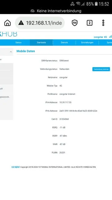The image size is (112, 200).
Task: Tap the insecure-connection warning triangle
Action: [21, 23]
